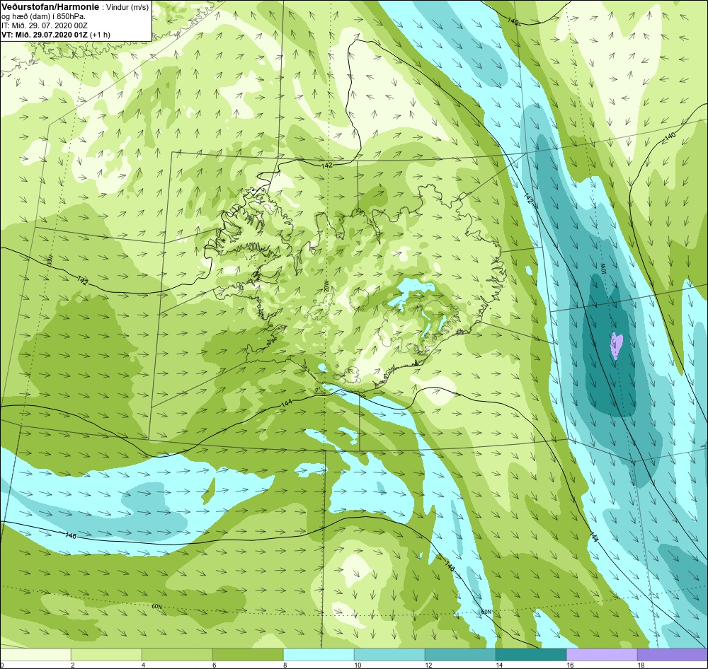Click the '4' tick on the color scale
The image size is (708, 669).
pos(144,665)
